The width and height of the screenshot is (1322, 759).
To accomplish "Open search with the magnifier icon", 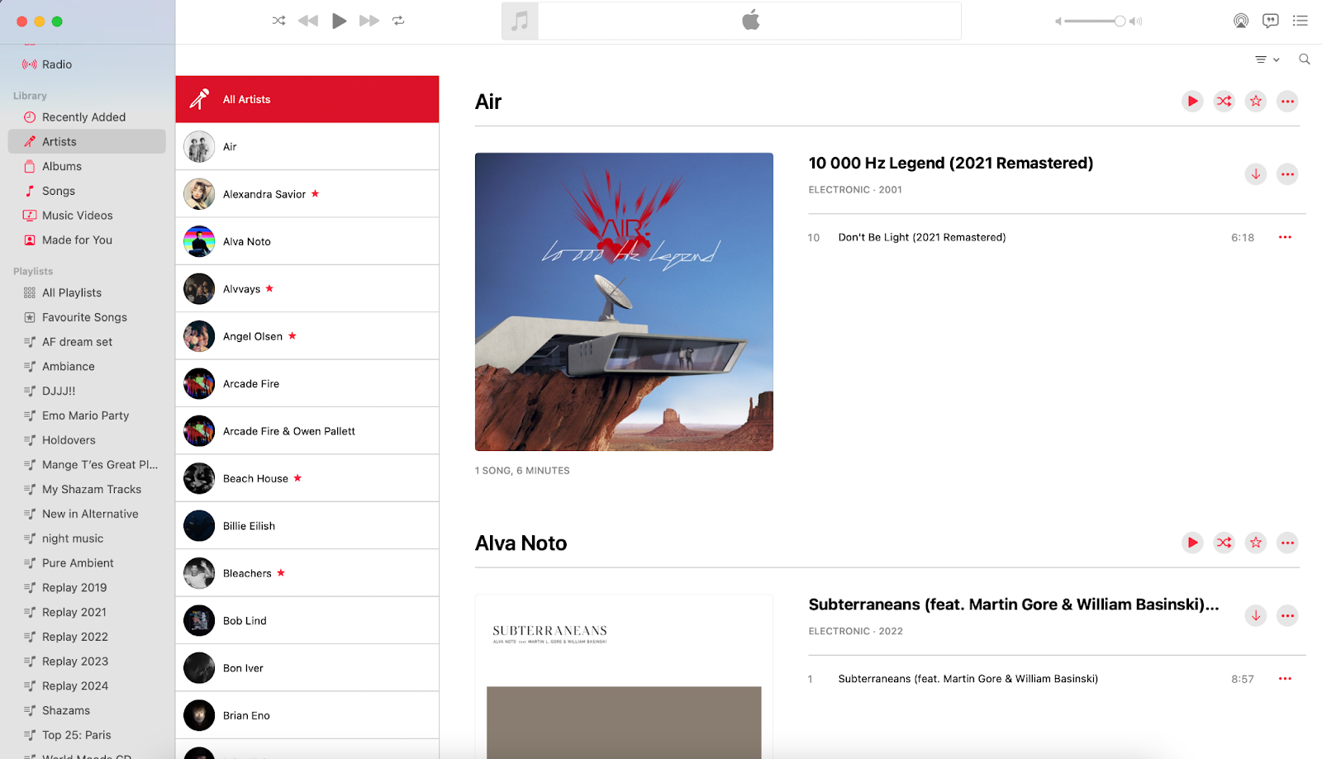I will click(1304, 59).
